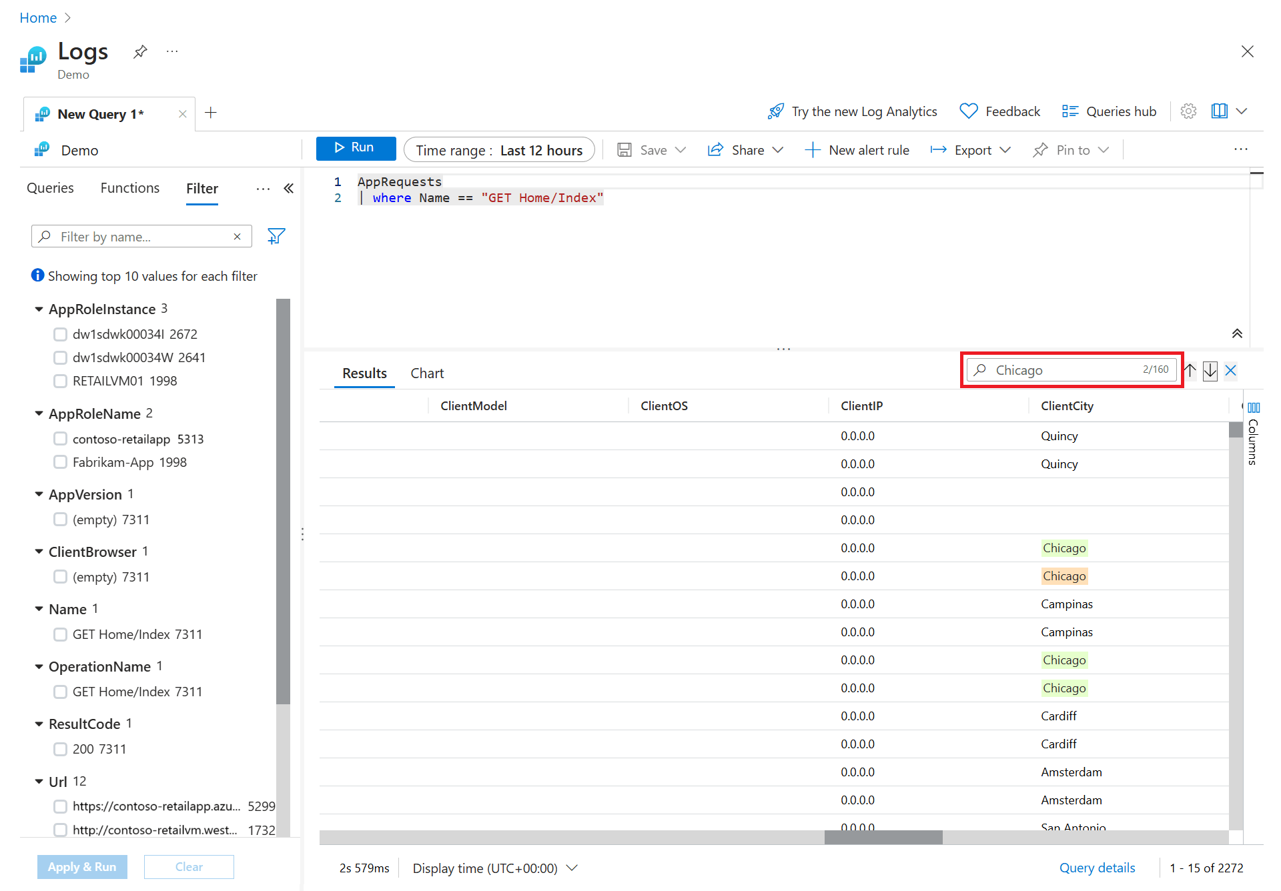Check the contoso-retailapp checkbox
The height and width of the screenshot is (891, 1281).
point(60,439)
